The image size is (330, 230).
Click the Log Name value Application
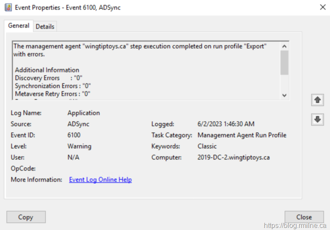84,113
